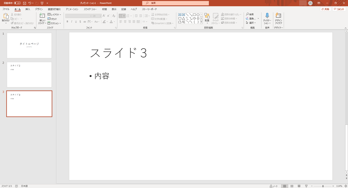Click zoom in plus button
Screen dimensions: 348x188
point(333,186)
